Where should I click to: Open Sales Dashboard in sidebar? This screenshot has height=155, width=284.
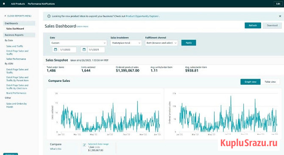tap(15, 28)
